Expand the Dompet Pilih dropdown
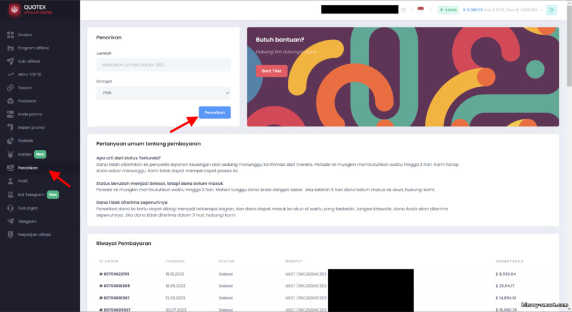572x312 pixels. tap(163, 93)
